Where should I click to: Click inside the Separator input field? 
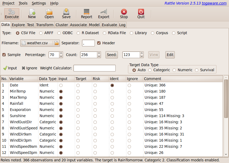88,43
